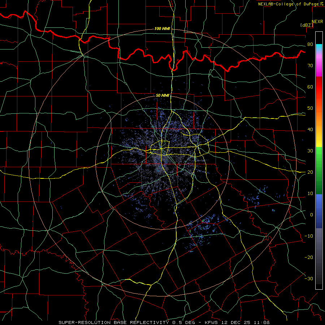Click the -10 dBZ legend value
This screenshot has width=325, height=325.
click(309, 236)
